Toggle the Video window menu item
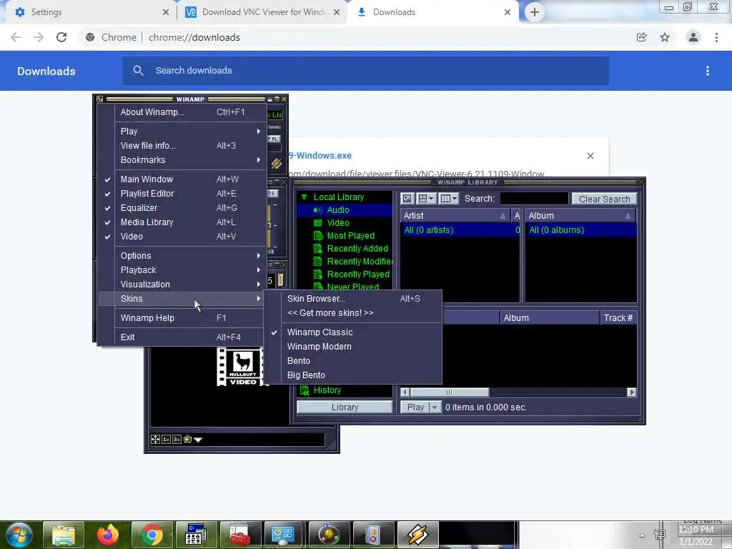 coord(182,237)
